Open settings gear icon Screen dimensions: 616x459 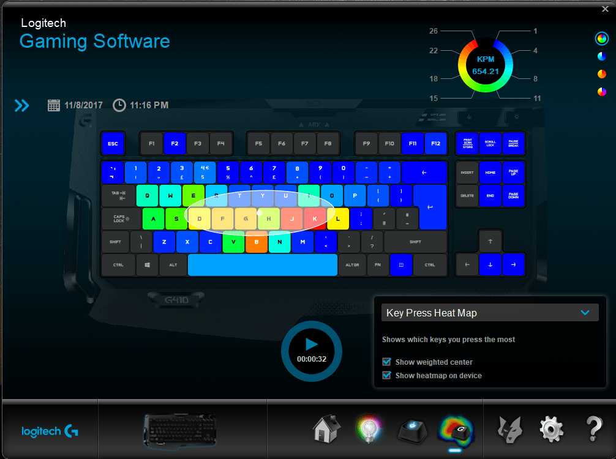[x=551, y=429]
